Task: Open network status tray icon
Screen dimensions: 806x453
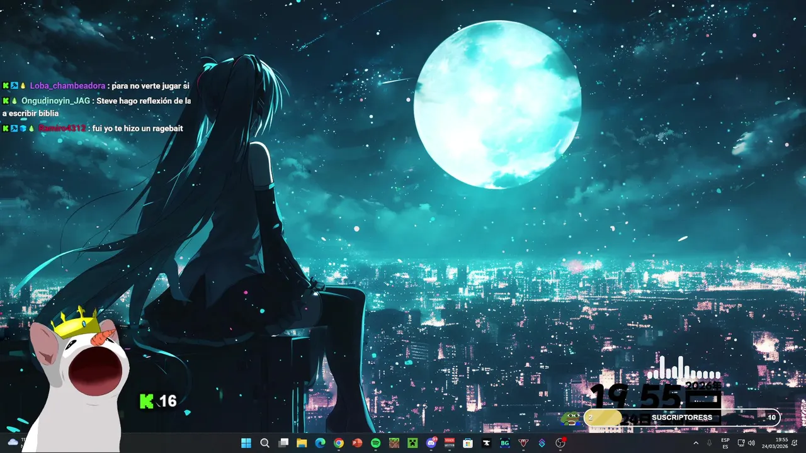Action: [x=741, y=443]
